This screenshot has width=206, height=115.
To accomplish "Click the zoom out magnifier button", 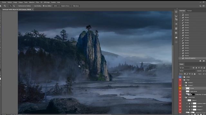I will tap(14, 6).
